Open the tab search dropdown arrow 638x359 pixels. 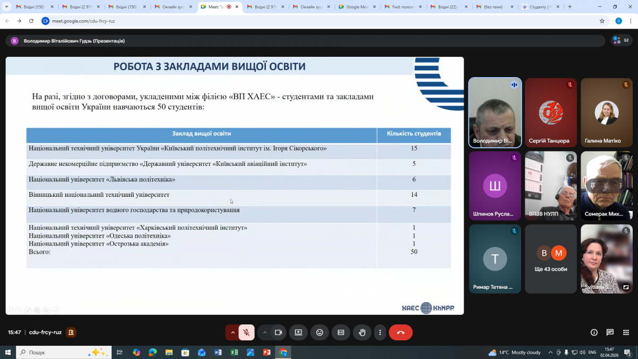(x=5, y=7)
